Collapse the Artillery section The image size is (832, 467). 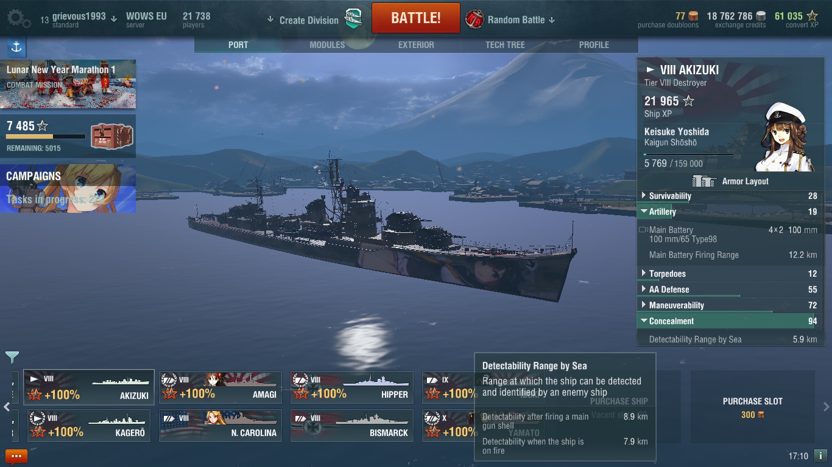click(728, 212)
